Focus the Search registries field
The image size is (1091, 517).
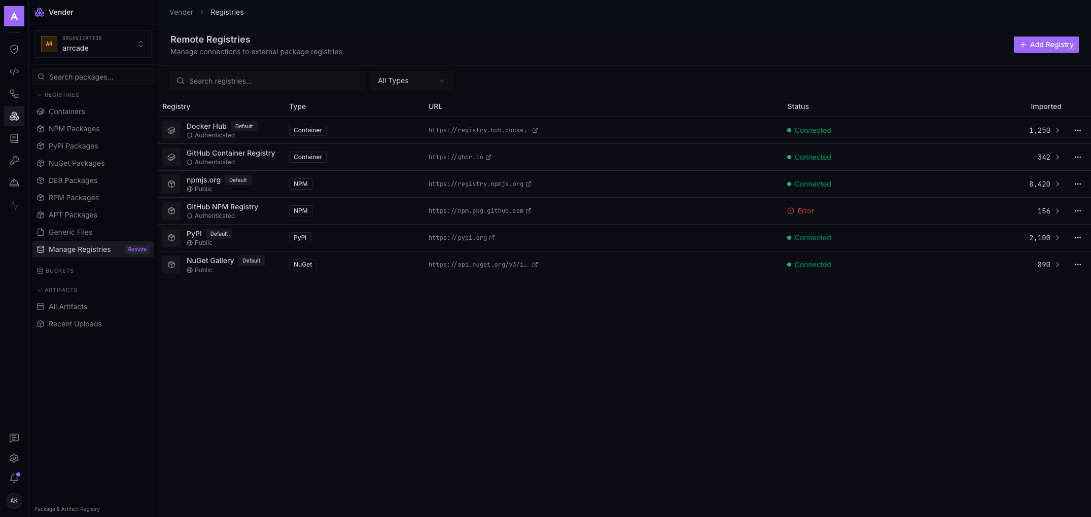point(268,81)
